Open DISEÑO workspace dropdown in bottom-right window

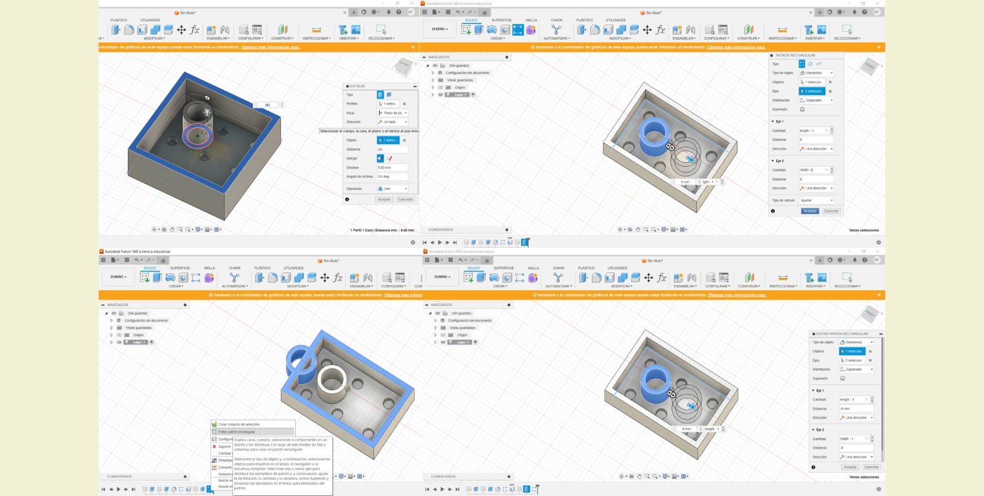pyautogui.click(x=442, y=276)
